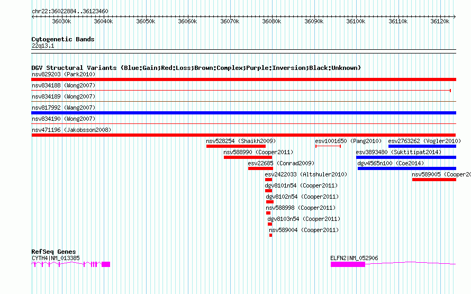Open the dgv4565n100 (Coe2014) label
The width and height of the screenshot is (471, 294).
391,163
